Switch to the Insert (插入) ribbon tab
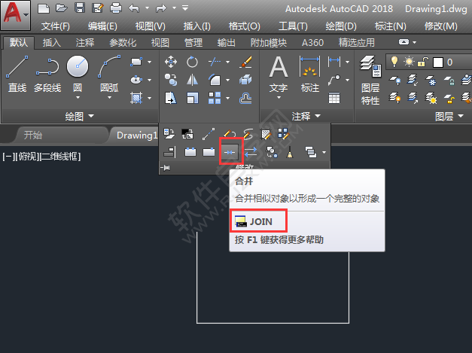The image size is (472, 353). 52,43
